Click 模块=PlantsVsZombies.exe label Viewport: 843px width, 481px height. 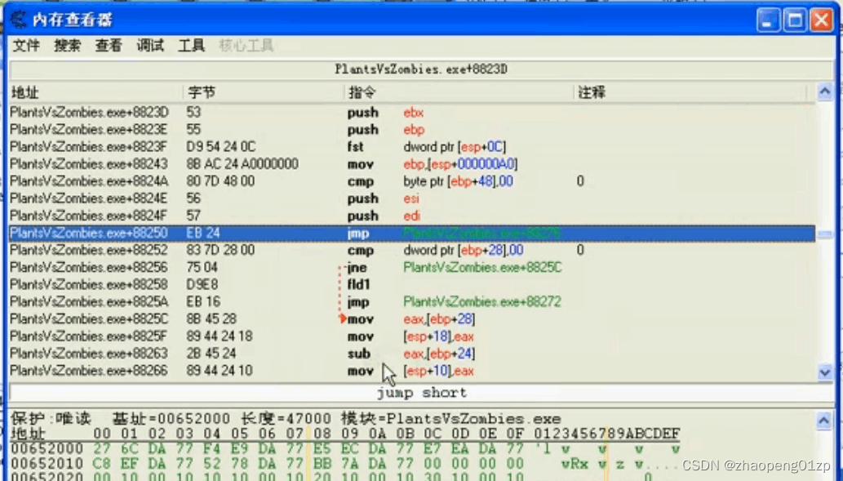pos(451,419)
